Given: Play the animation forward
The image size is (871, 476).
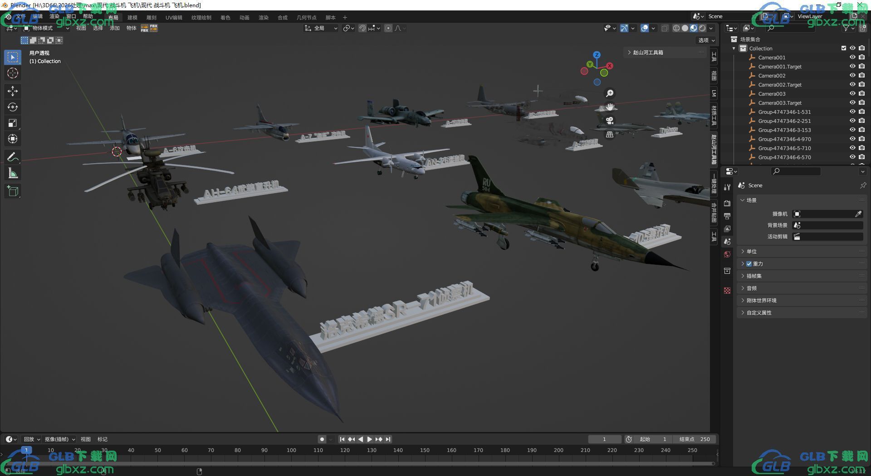Looking at the screenshot, I should [370, 439].
